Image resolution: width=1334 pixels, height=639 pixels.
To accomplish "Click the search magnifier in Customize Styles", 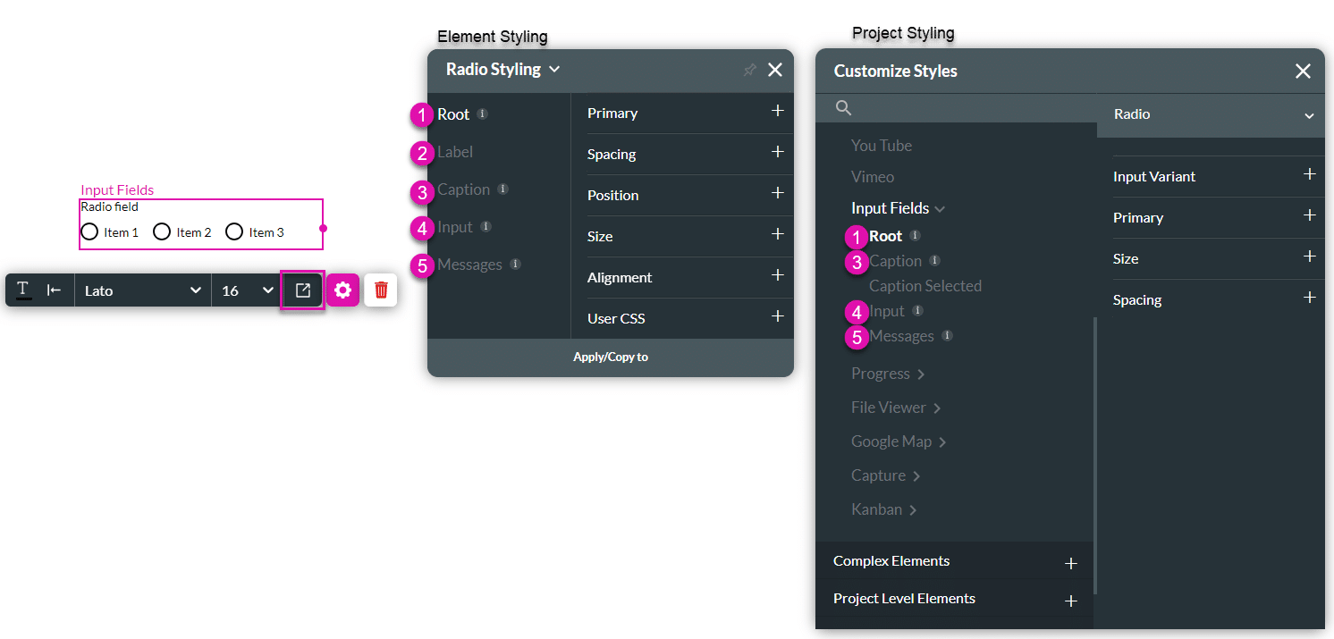I will 843,108.
